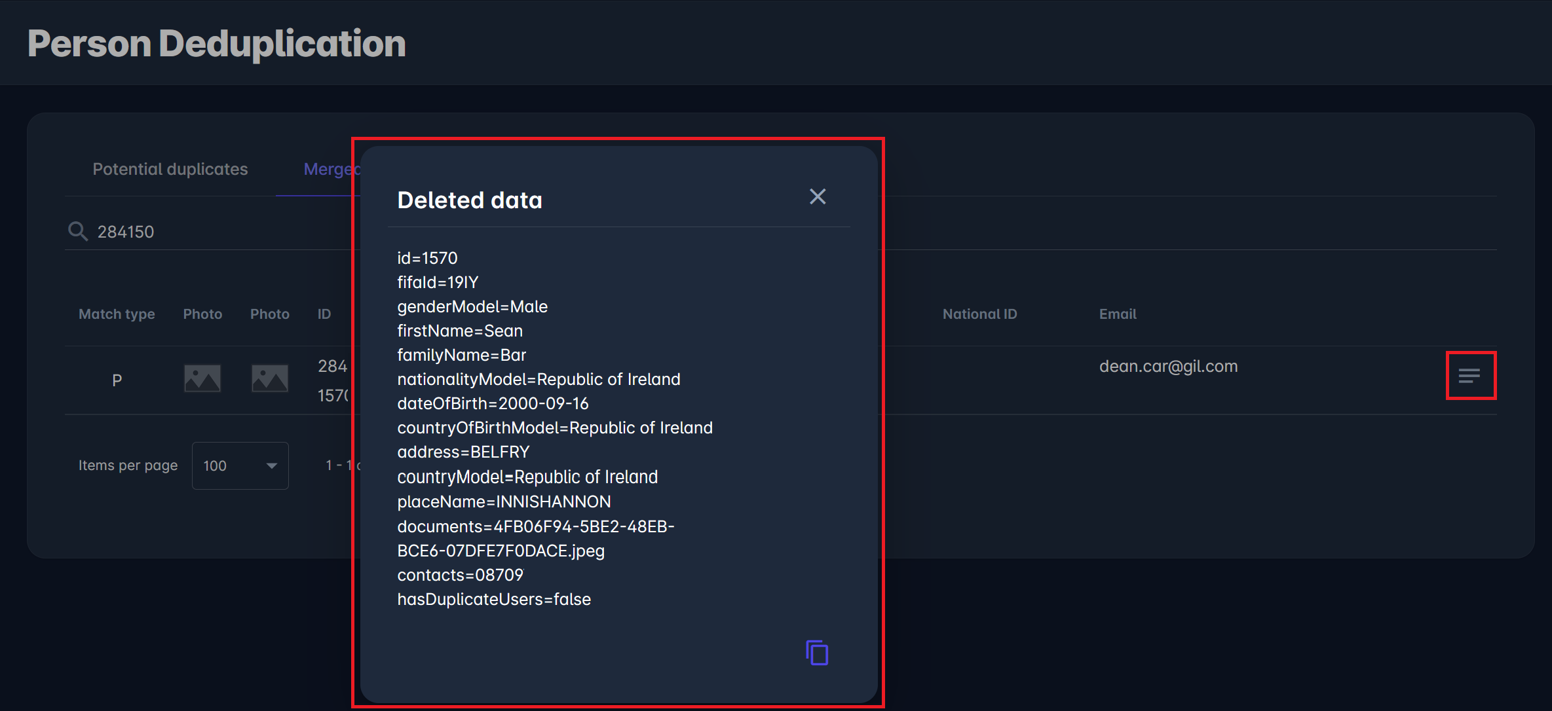Open second photo thumbnail in row P

[270, 378]
